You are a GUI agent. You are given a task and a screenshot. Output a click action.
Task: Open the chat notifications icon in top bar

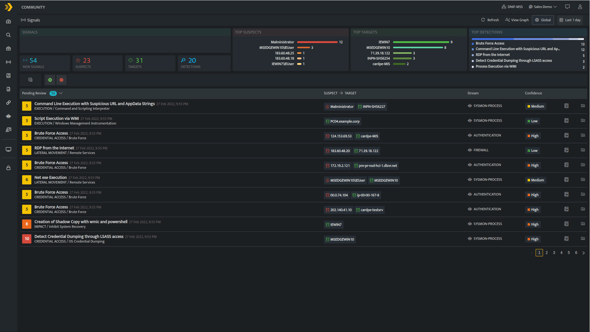click(x=567, y=7)
